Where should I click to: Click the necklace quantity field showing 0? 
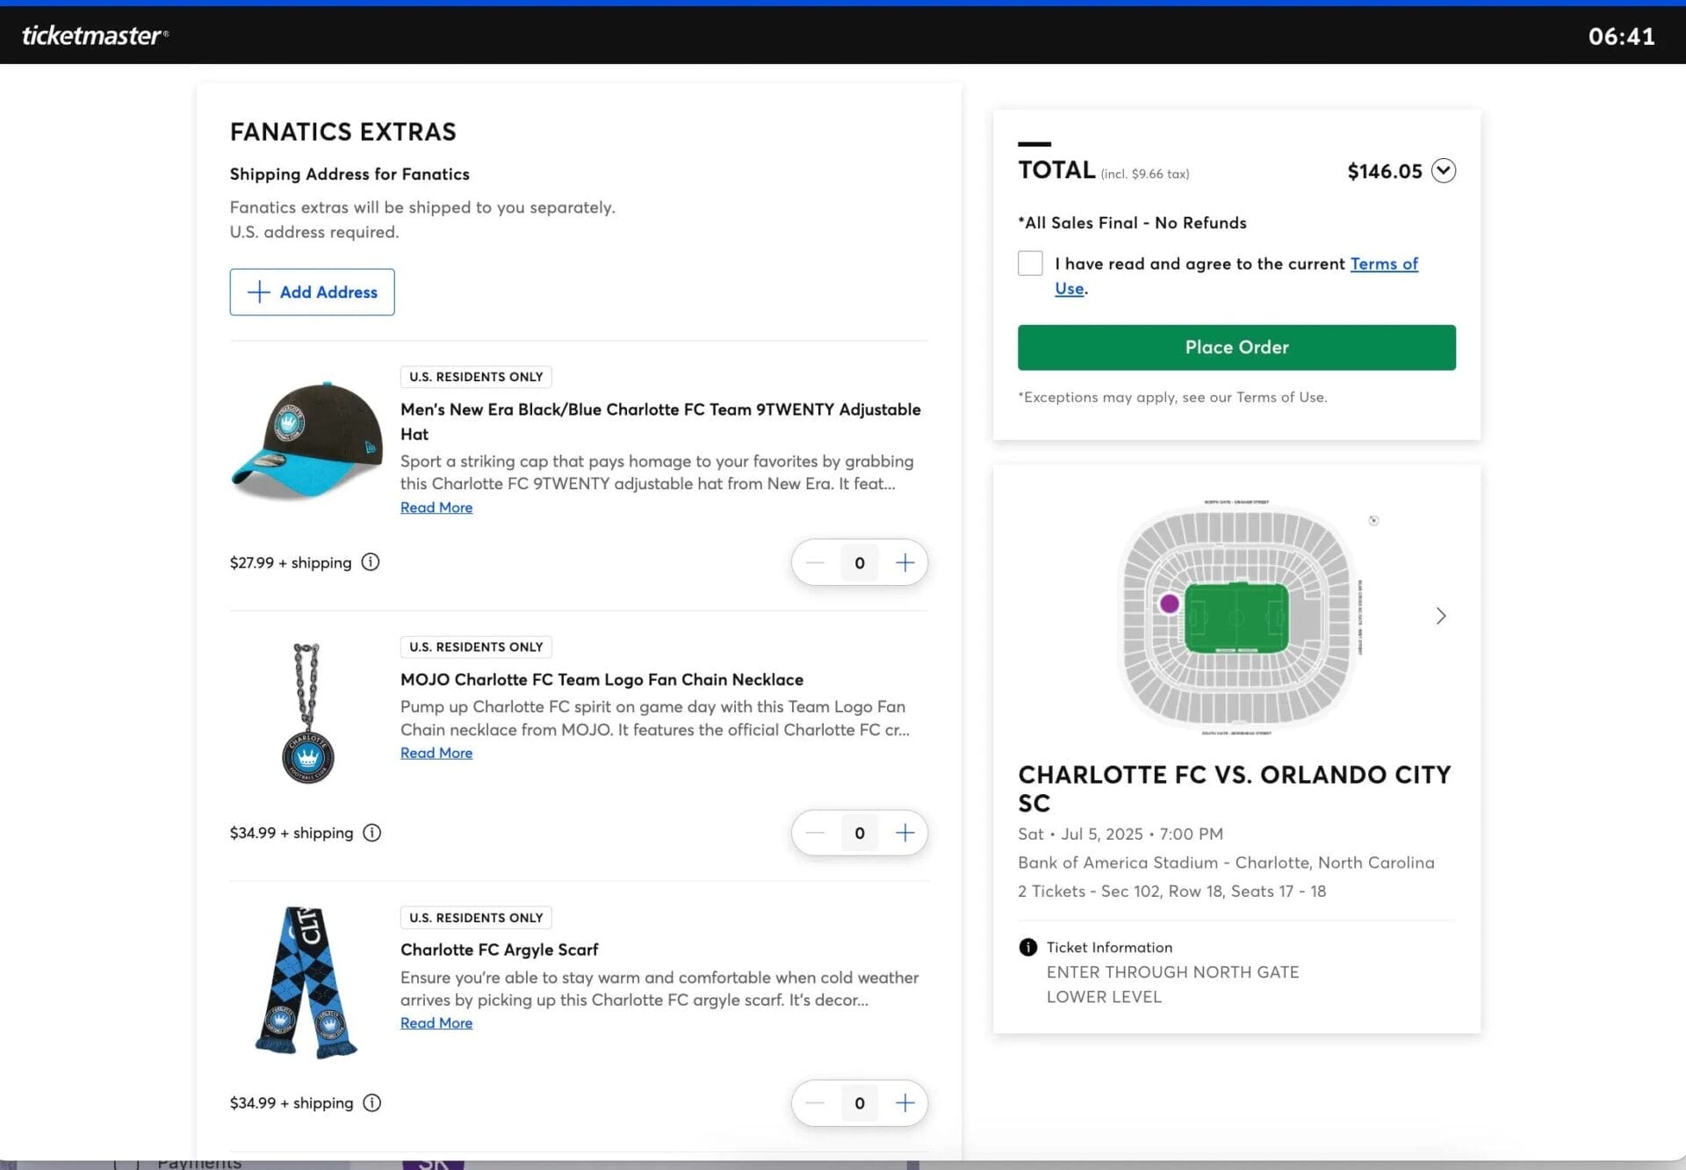point(860,833)
